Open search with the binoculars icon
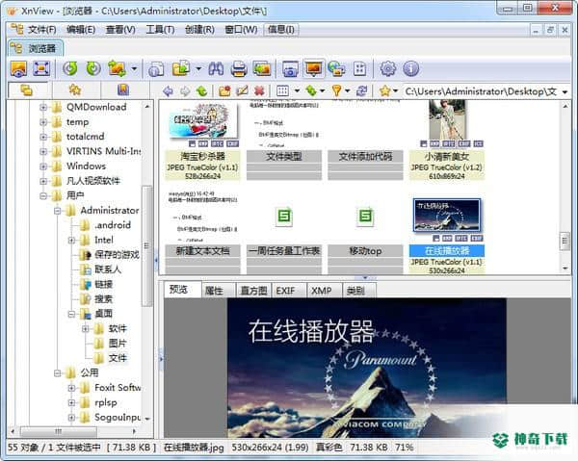The image size is (578, 461). [x=216, y=69]
